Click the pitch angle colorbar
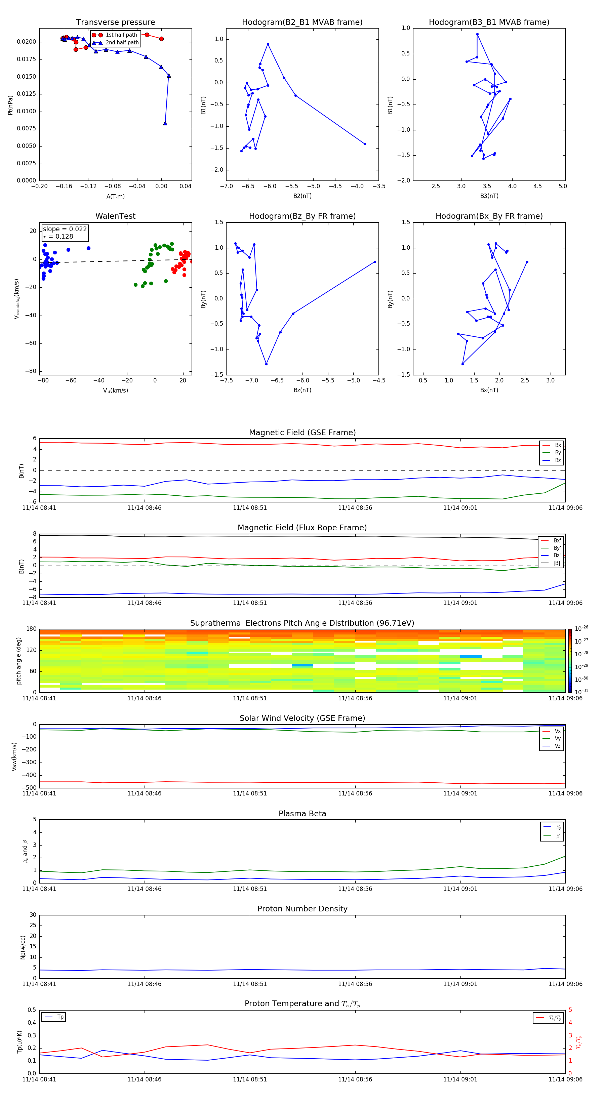605x1109 pixels. click(570, 660)
